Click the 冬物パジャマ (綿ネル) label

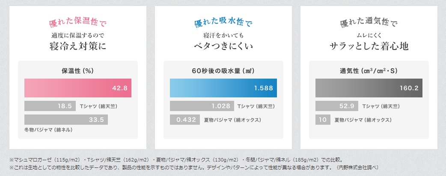[x=48, y=129]
